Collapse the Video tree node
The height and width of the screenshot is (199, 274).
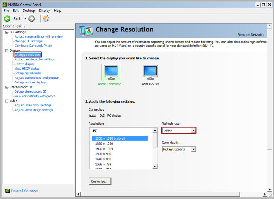click(x=7, y=101)
